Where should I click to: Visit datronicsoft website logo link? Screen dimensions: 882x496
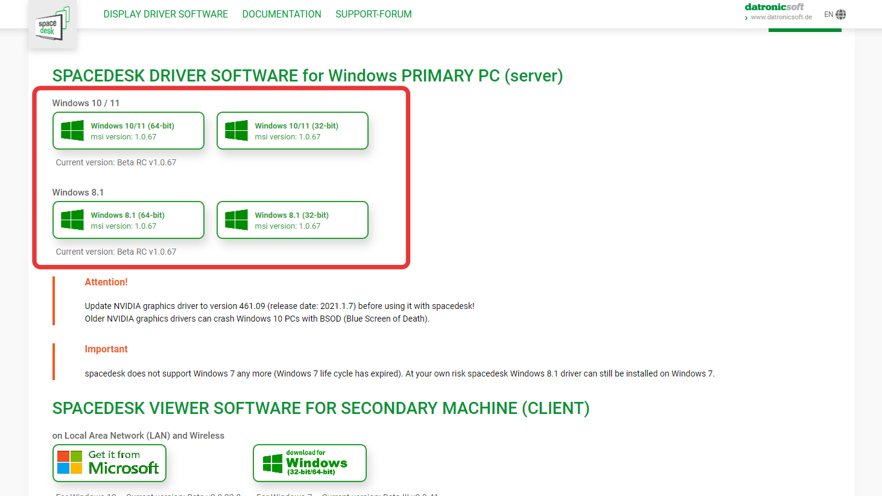click(774, 7)
